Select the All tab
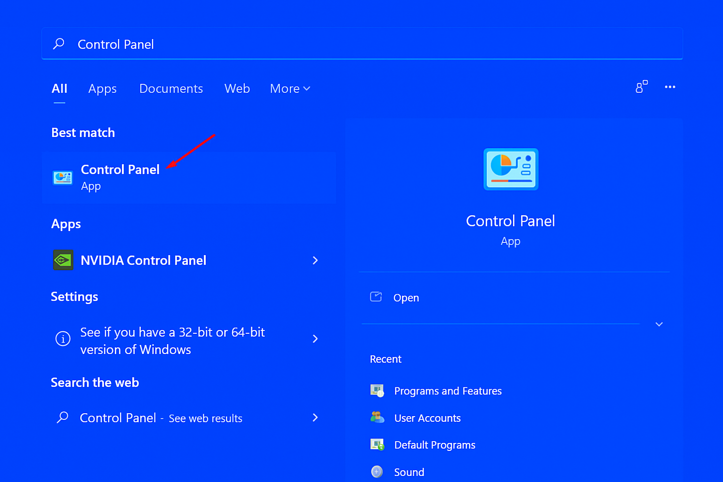This screenshot has width=723, height=482. (59, 88)
